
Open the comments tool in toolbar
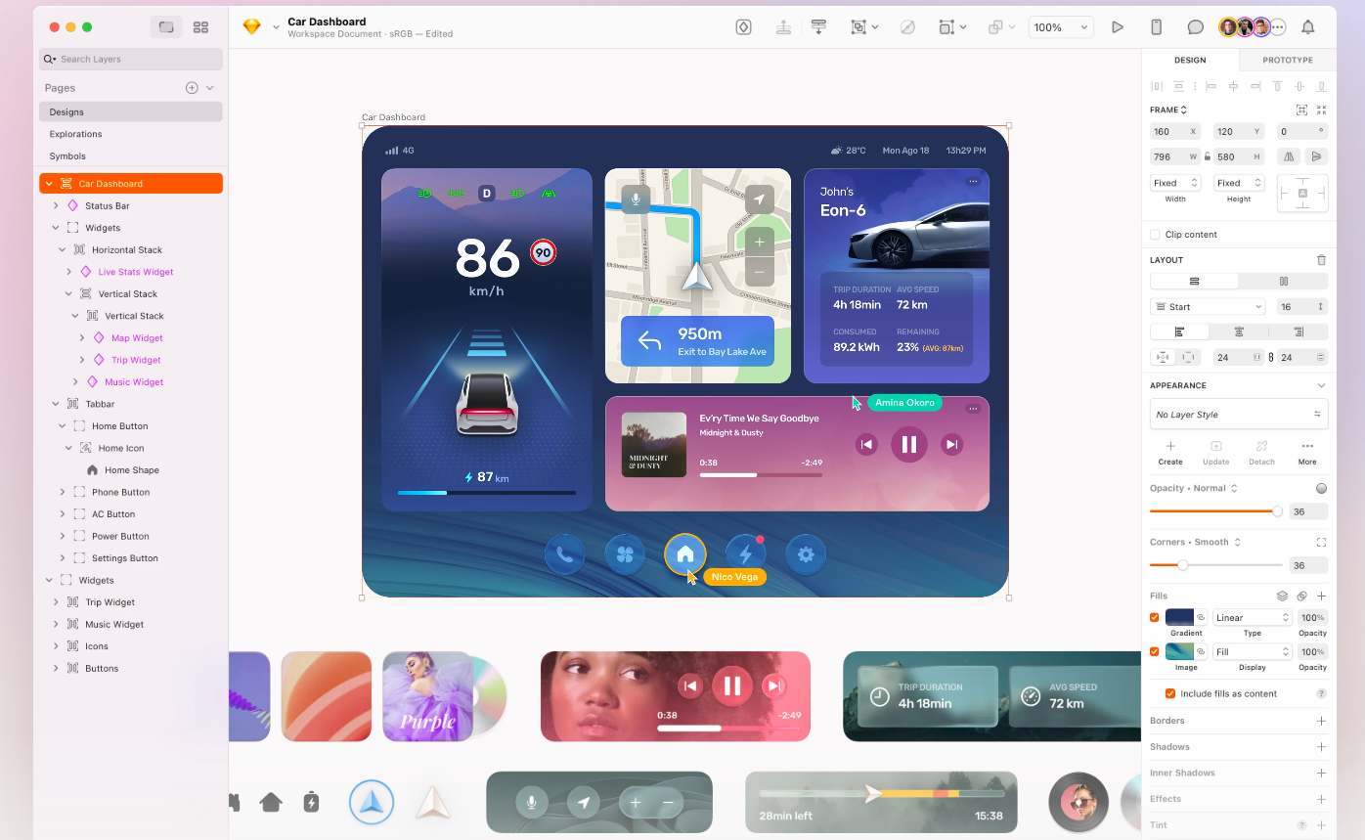[x=1195, y=27]
